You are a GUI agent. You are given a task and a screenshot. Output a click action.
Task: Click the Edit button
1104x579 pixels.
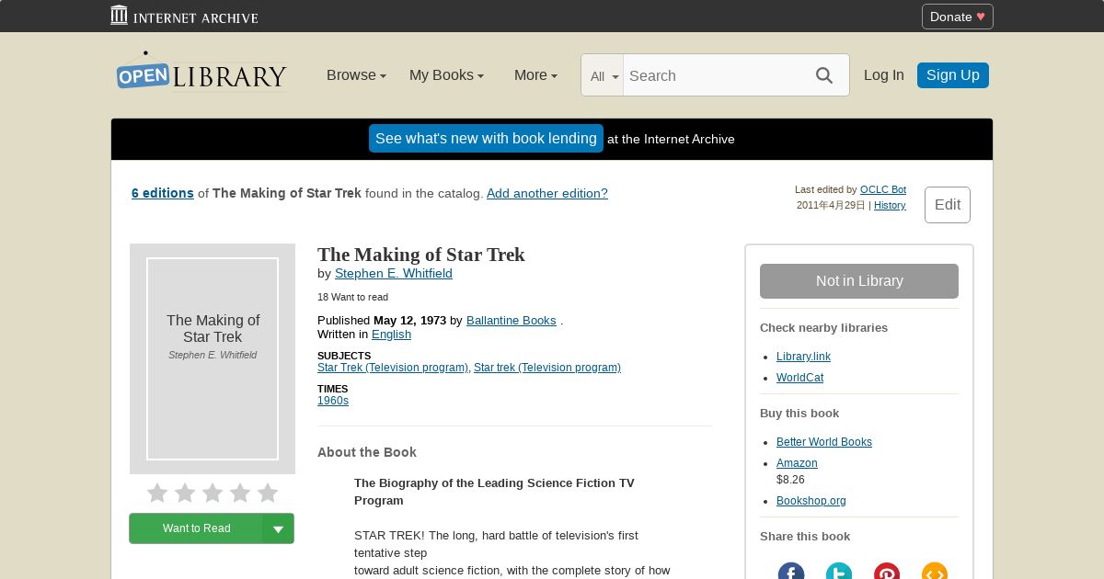point(948,205)
